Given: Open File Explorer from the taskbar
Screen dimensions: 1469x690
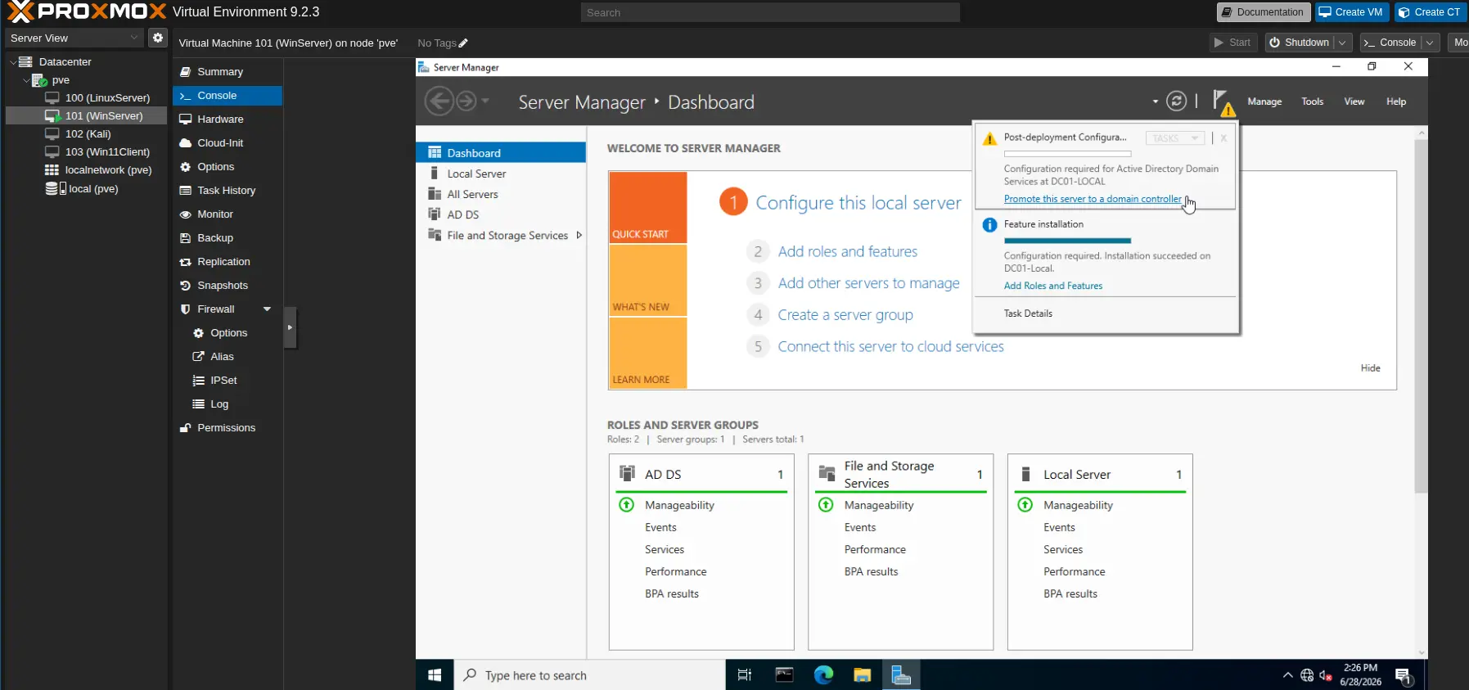Looking at the screenshot, I should pyautogui.click(x=862, y=675).
